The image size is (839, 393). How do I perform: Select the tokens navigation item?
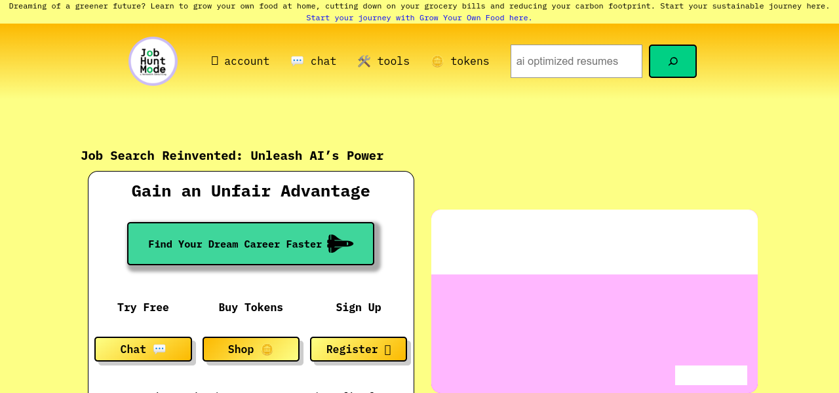click(x=469, y=61)
